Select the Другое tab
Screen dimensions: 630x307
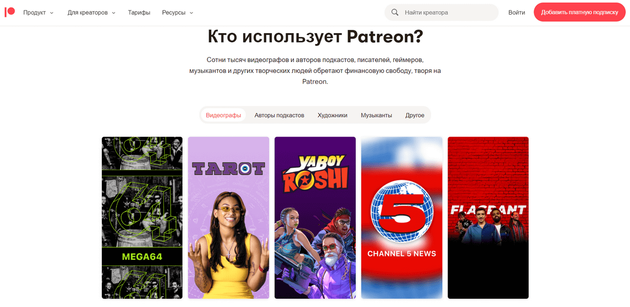click(415, 115)
